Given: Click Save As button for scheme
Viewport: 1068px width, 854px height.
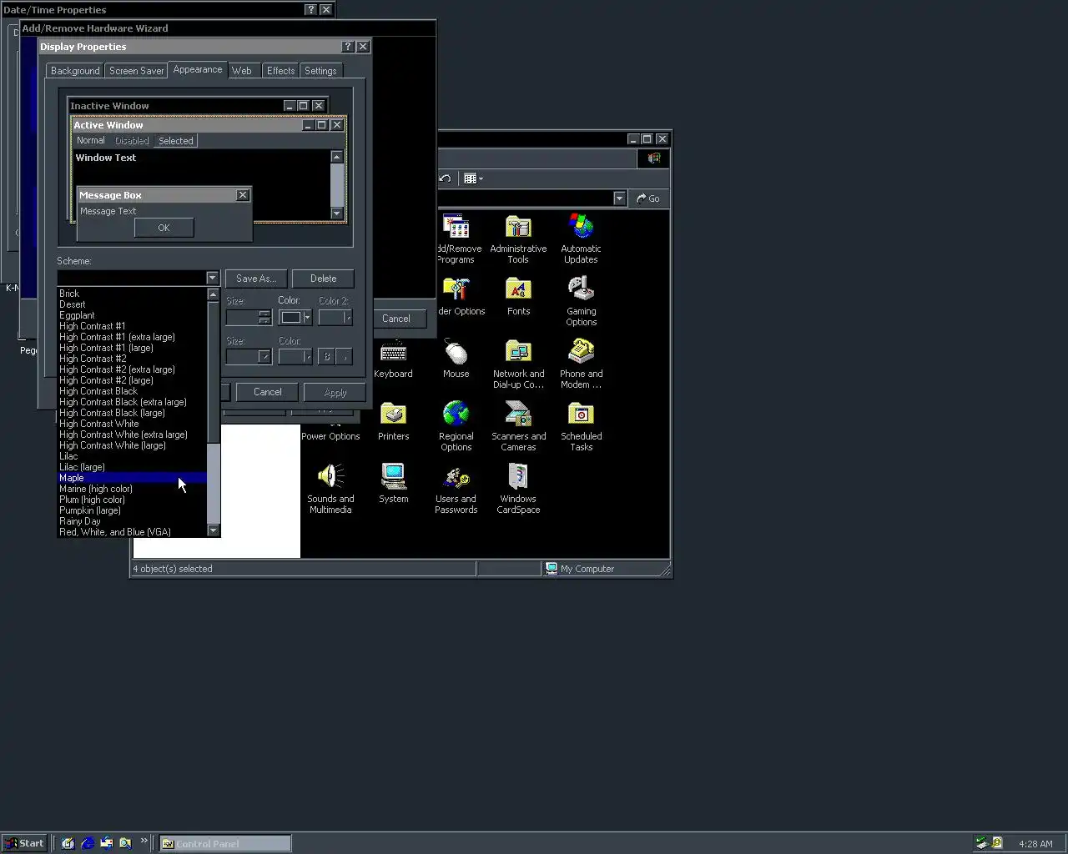Looking at the screenshot, I should (x=256, y=279).
